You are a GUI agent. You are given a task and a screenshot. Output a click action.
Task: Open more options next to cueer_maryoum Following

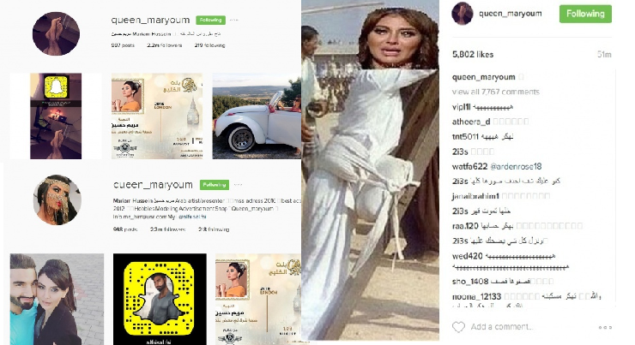click(x=238, y=185)
